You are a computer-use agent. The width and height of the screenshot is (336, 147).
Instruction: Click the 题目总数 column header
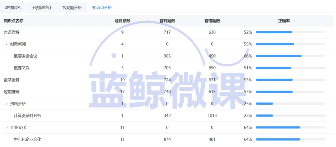(x=122, y=21)
